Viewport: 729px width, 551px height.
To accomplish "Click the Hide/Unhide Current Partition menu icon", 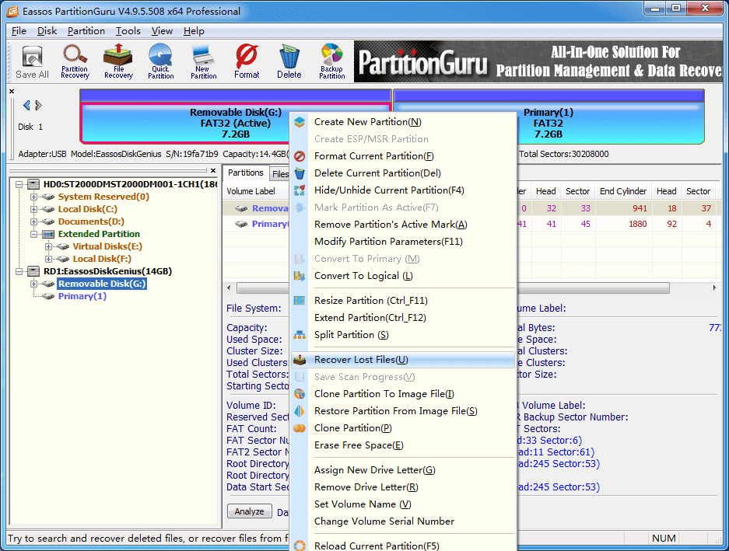I will click(300, 190).
